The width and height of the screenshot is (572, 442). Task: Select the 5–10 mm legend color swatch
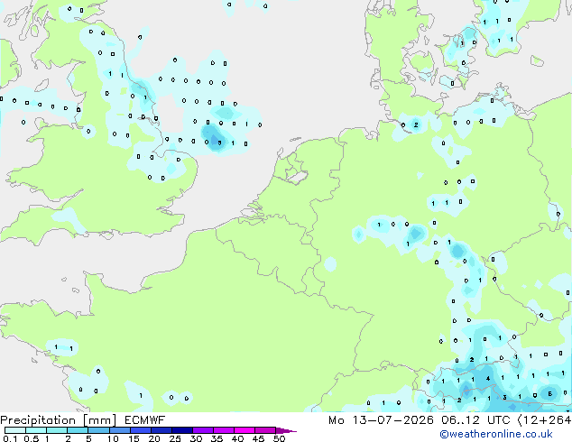pos(98,430)
